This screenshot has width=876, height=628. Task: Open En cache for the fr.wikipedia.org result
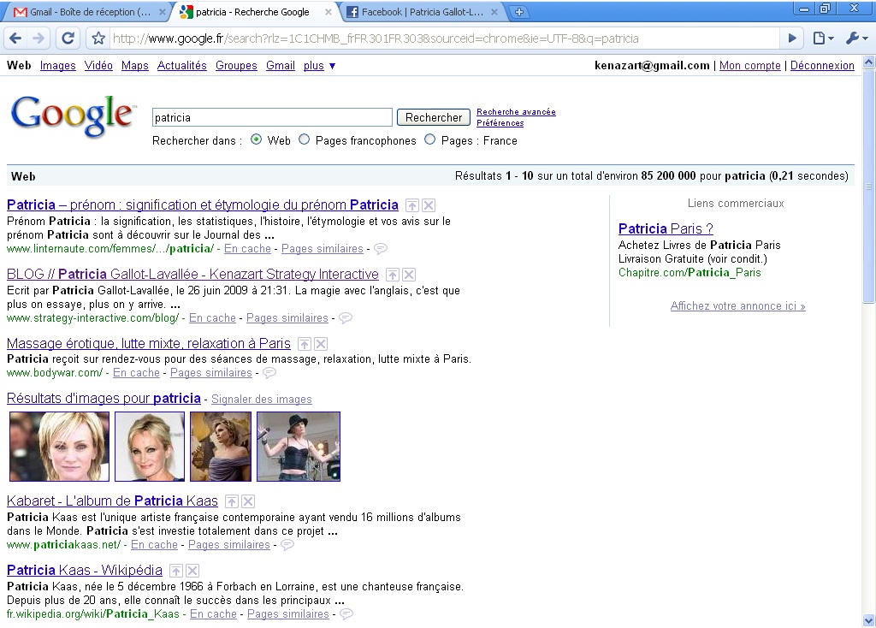(x=213, y=614)
